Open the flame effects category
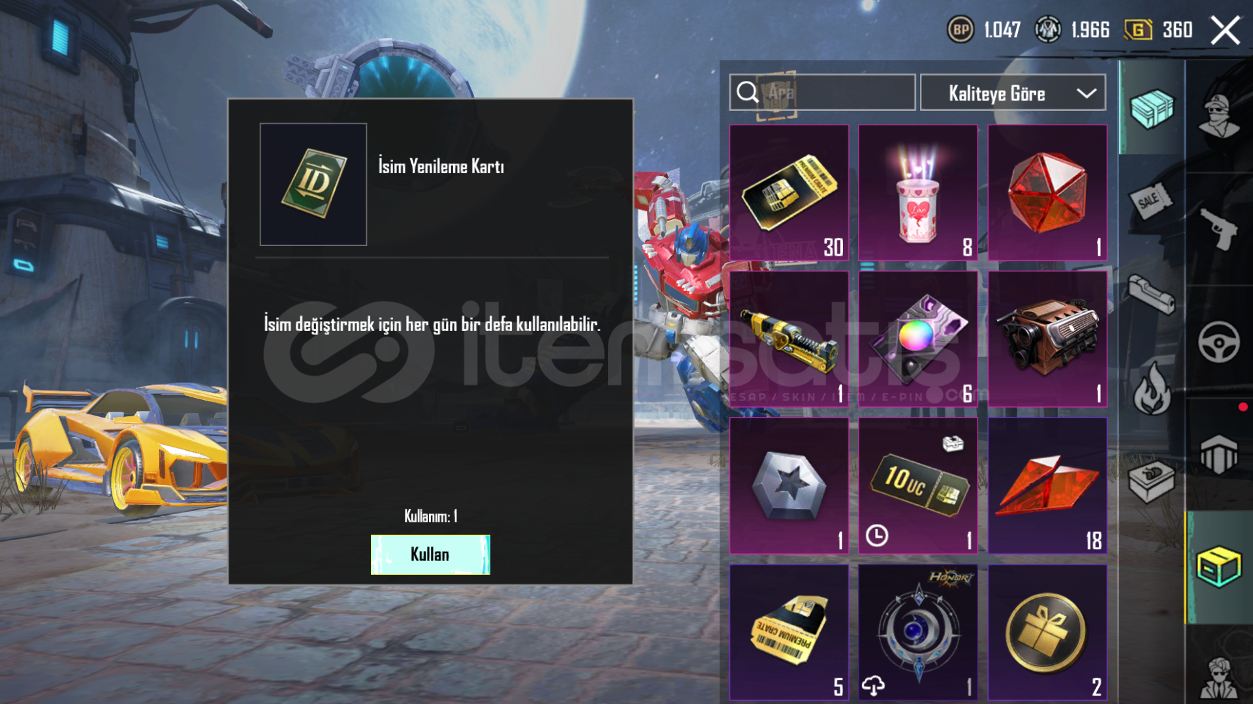Screen dimensions: 1253x704 tap(1152, 389)
